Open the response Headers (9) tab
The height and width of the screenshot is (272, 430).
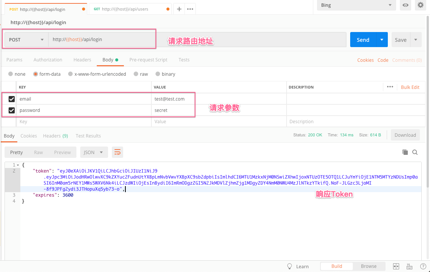click(55, 136)
